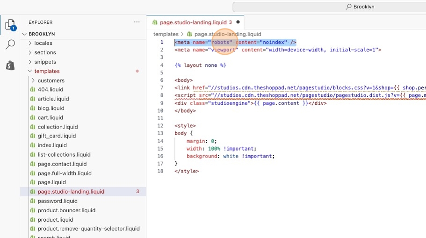Open the Shopify extension icon in sidebar

[x=10, y=65]
